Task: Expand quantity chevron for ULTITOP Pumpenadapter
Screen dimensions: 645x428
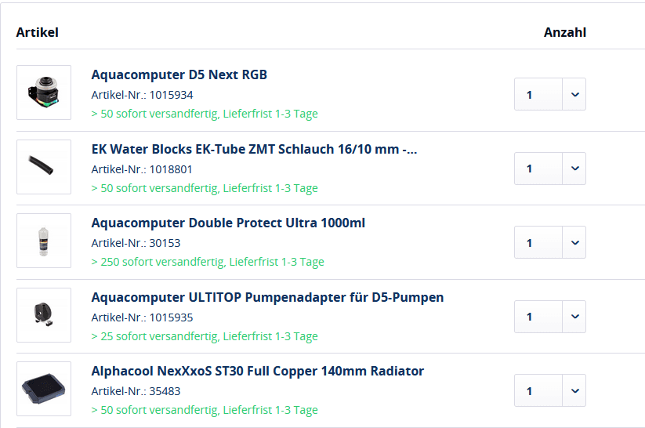Action: pyautogui.click(x=574, y=317)
